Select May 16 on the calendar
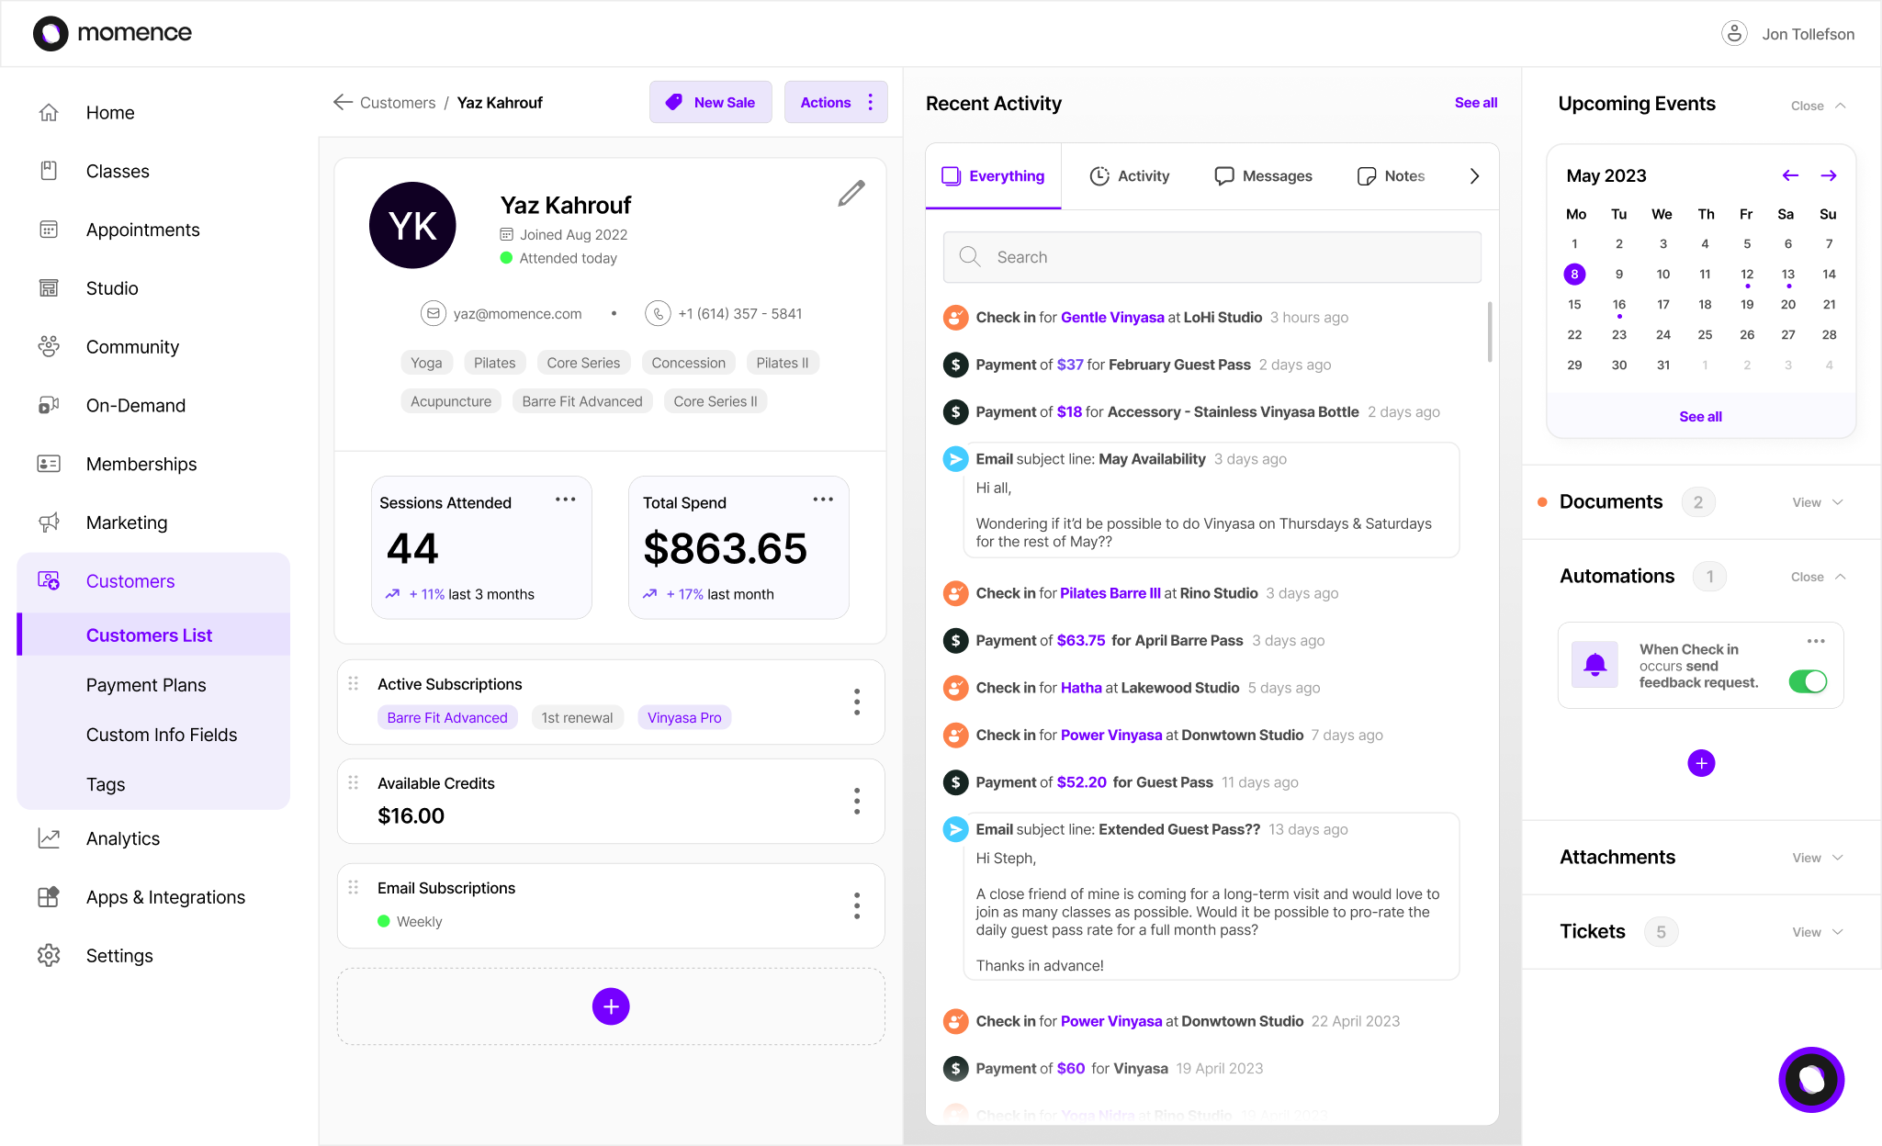 pyautogui.click(x=1618, y=305)
